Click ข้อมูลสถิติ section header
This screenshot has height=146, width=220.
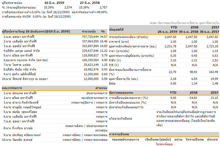(116, 29)
